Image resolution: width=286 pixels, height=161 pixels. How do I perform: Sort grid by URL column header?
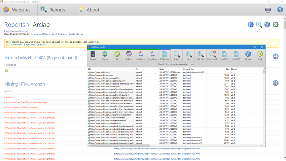[111, 69]
